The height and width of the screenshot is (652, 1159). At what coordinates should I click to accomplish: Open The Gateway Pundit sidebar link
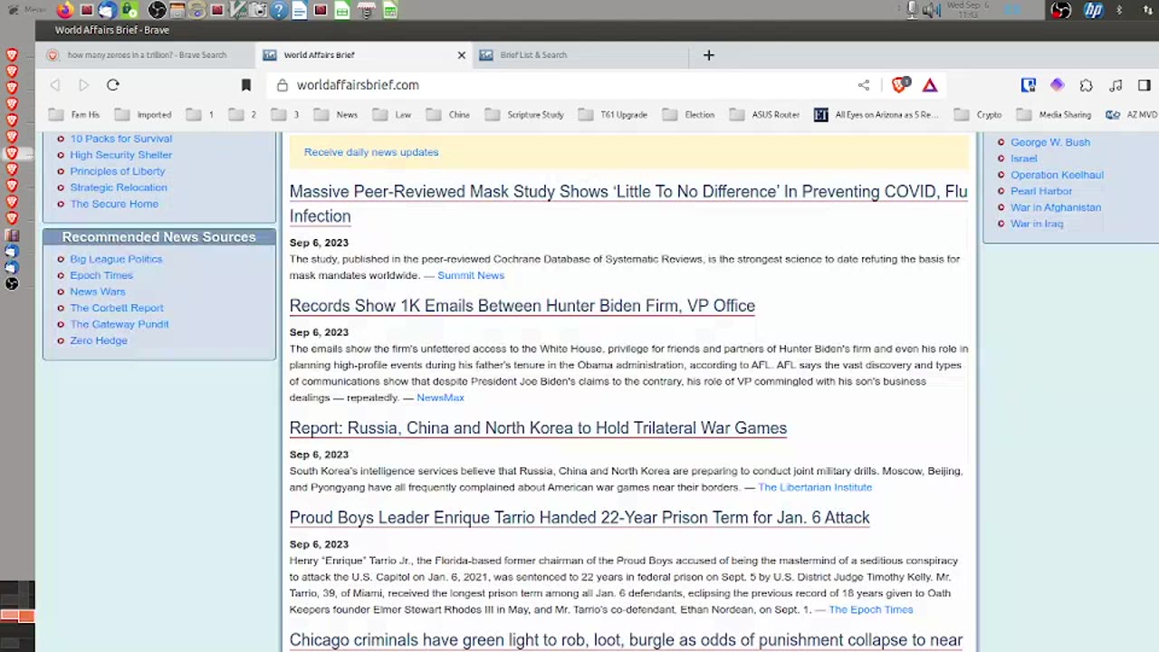click(120, 324)
